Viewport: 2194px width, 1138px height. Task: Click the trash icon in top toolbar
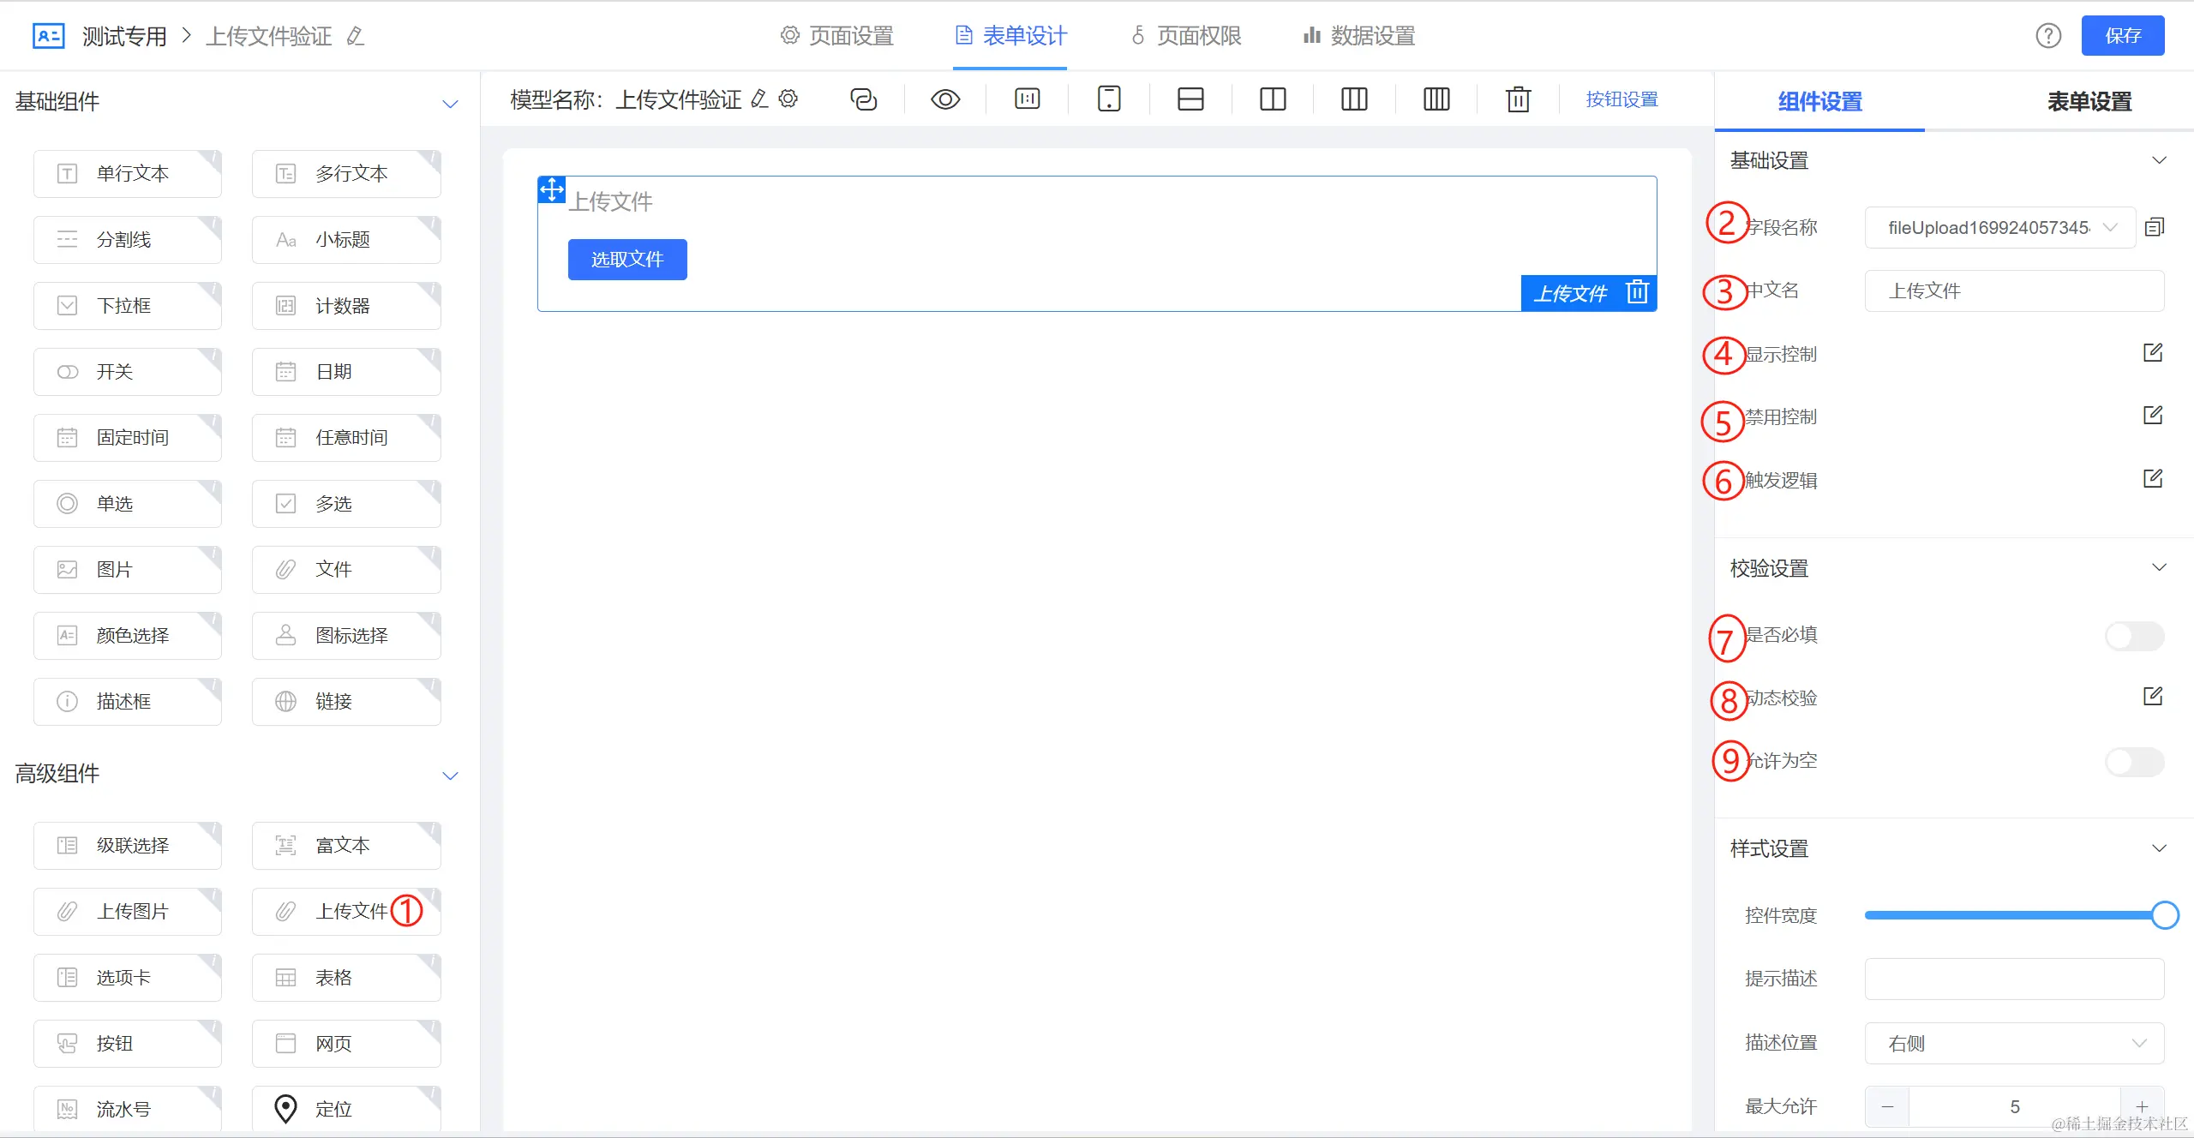point(1518,99)
